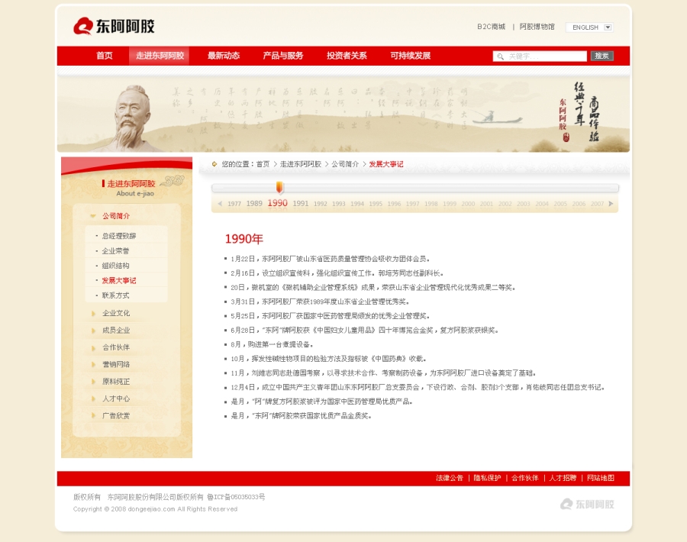This screenshot has width=687, height=542.
Task: Collapse the 公司简介 sidebar section
Action: (115, 216)
